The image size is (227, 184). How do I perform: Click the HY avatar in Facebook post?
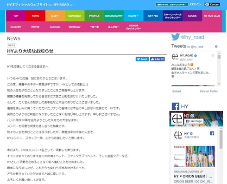point(178,135)
